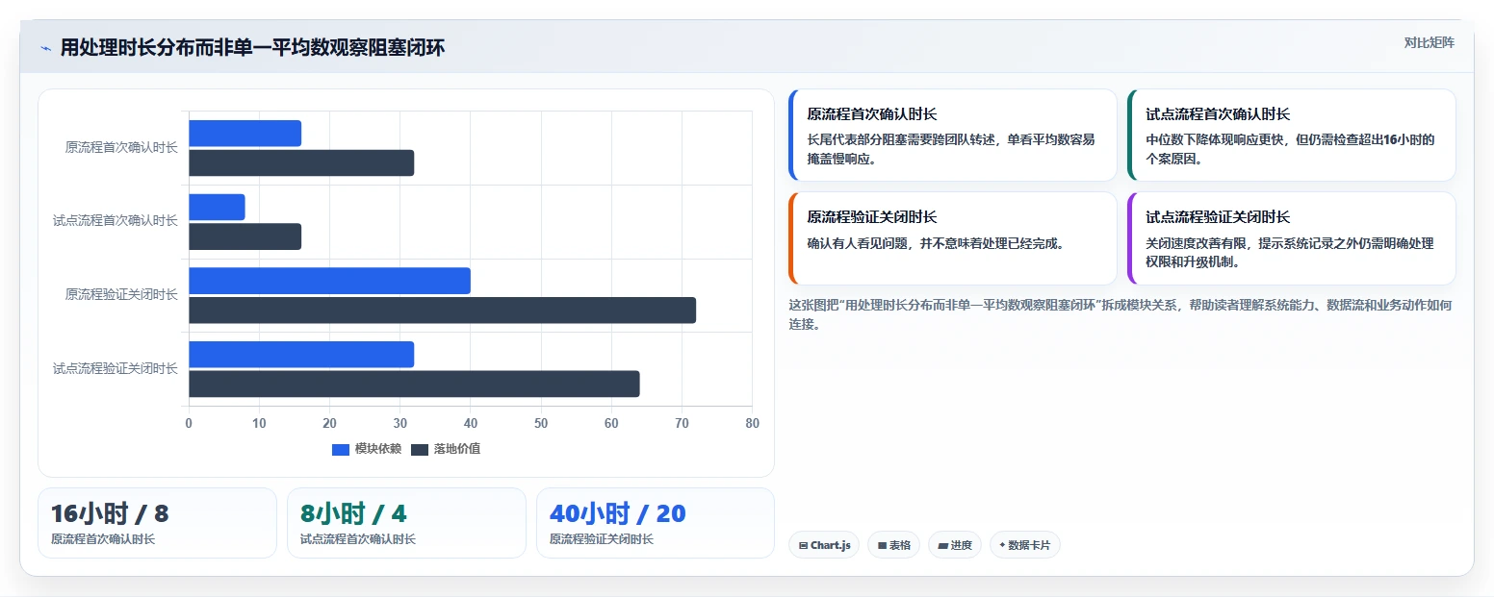Click the y-axis label 原流程验证关闭时长
The width and height of the screenshot is (1494, 597).
pos(121,294)
